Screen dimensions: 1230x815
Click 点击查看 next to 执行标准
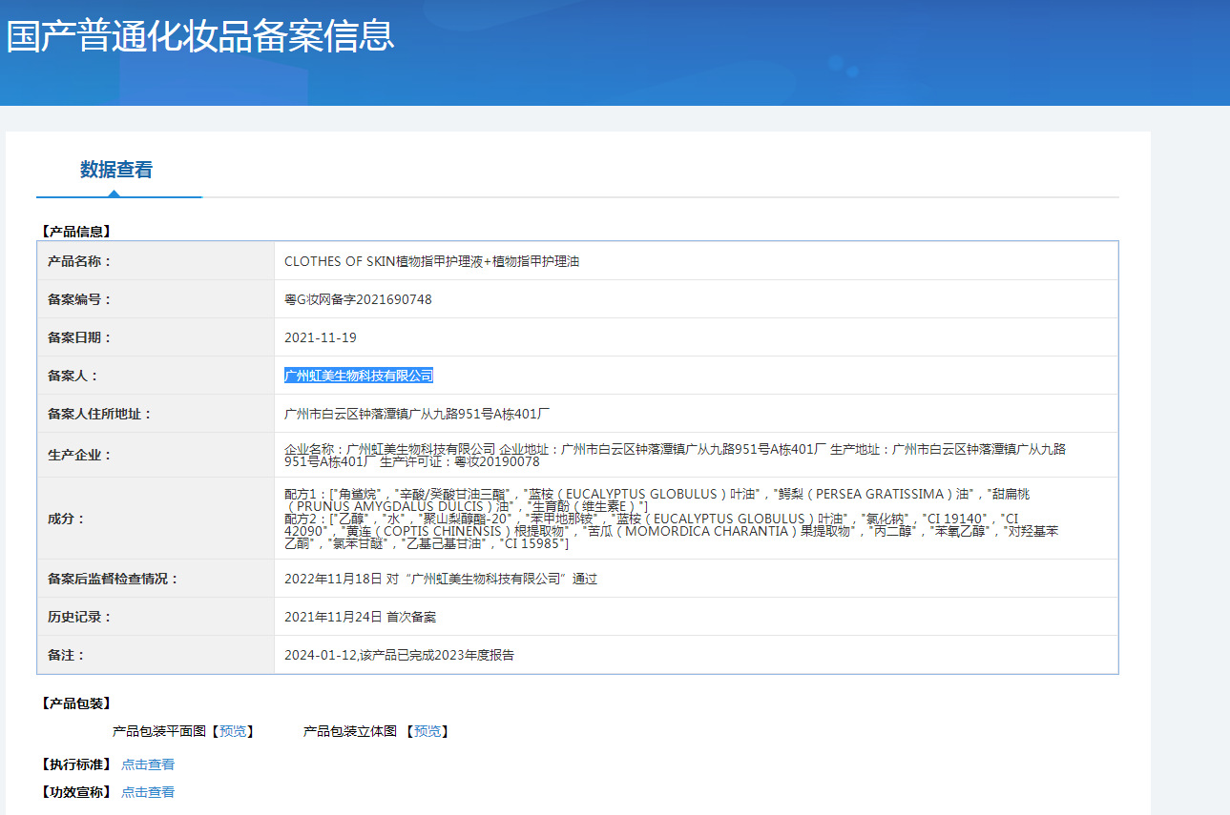[148, 764]
